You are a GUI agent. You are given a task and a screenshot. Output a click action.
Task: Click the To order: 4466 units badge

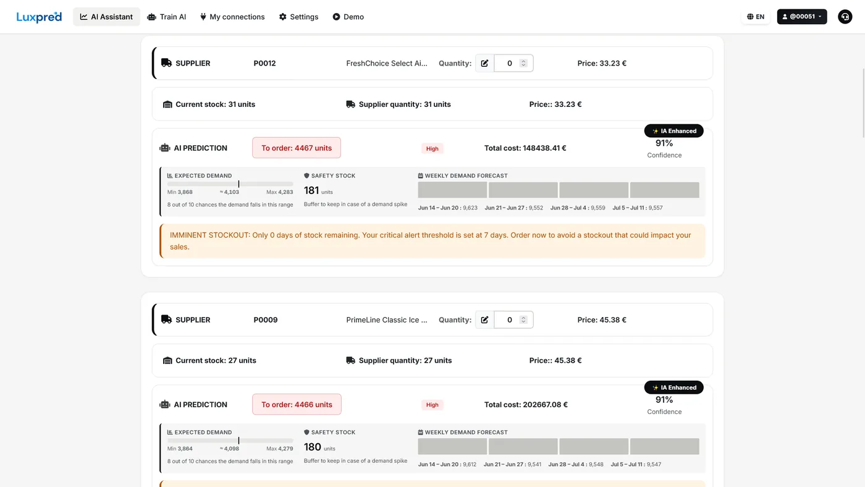pos(297,405)
